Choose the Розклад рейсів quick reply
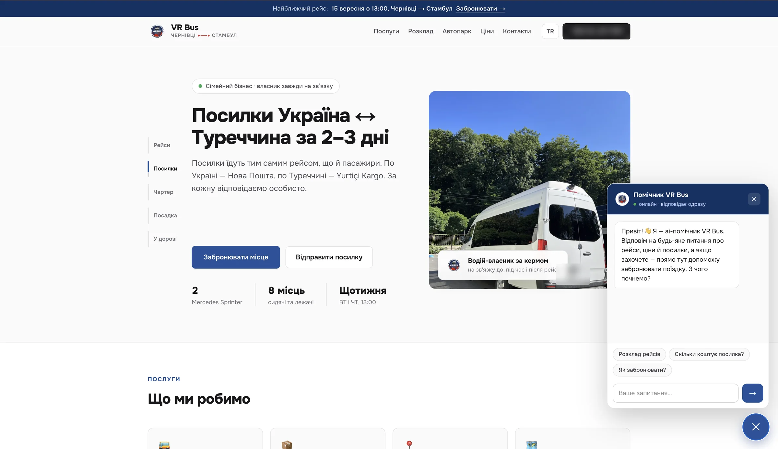This screenshot has height=449, width=778. (639, 354)
